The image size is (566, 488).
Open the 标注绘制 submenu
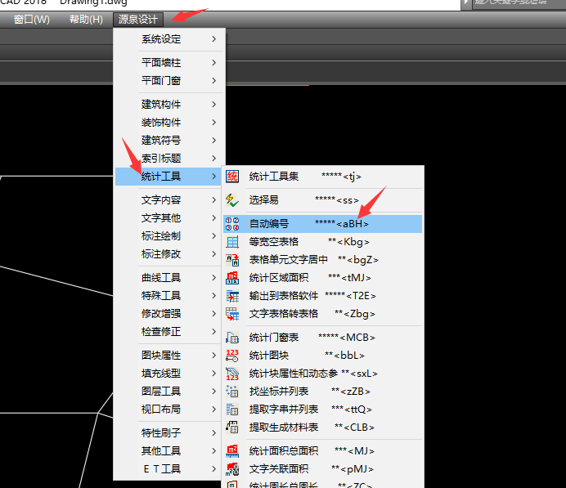click(168, 236)
